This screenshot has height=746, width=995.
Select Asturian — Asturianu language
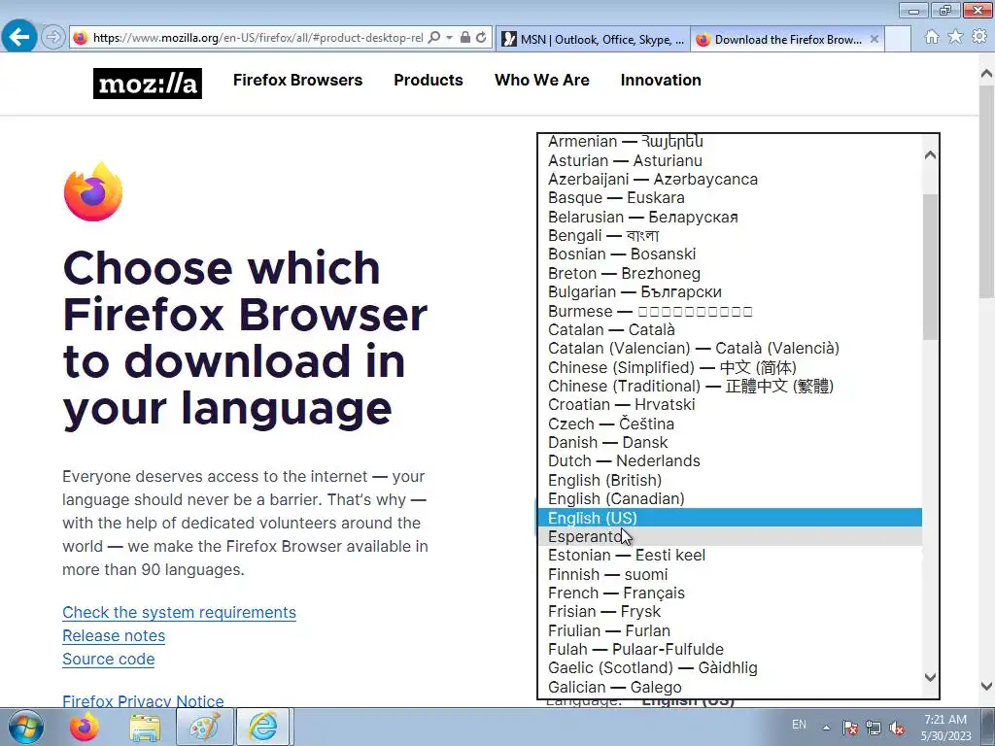pos(730,160)
